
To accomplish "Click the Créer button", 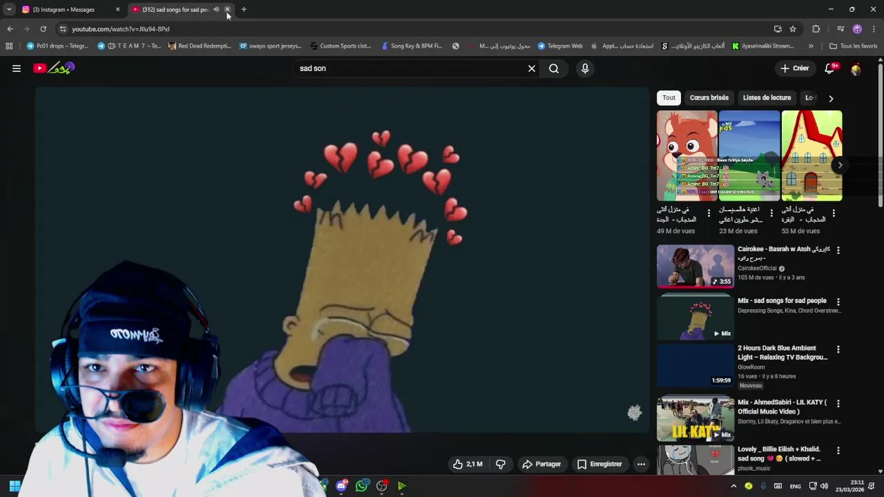I will 795,68.
